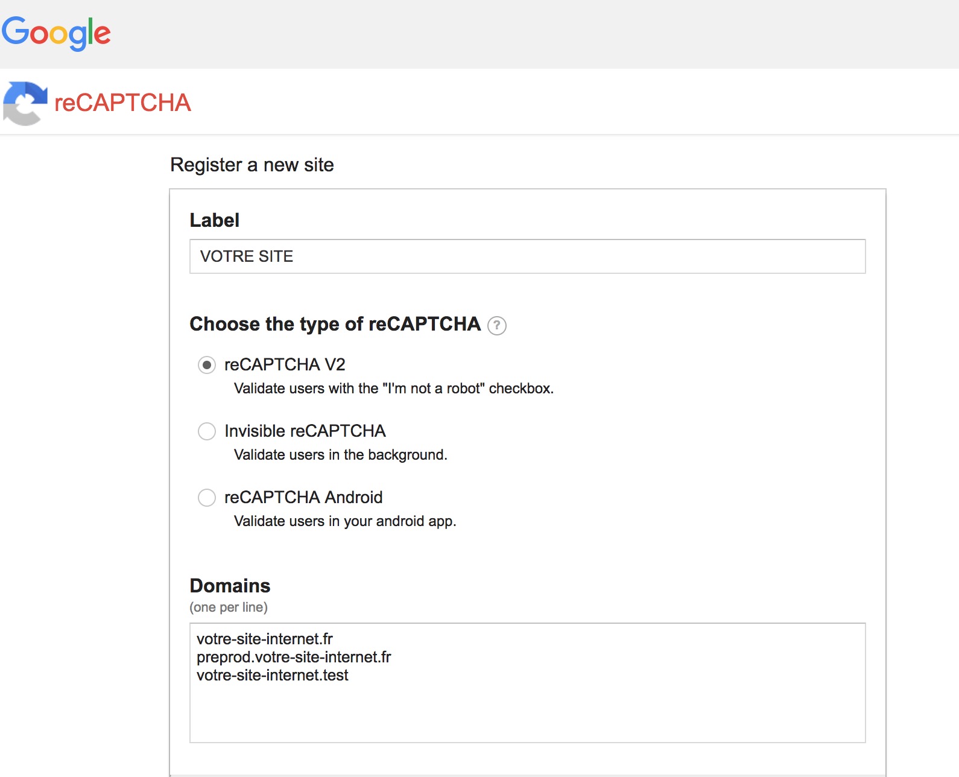This screenshot has width=959, height=777.
Task: Click the 'preprod.votre-site-internet.fr' domain line
Action: tap(294, 657)
